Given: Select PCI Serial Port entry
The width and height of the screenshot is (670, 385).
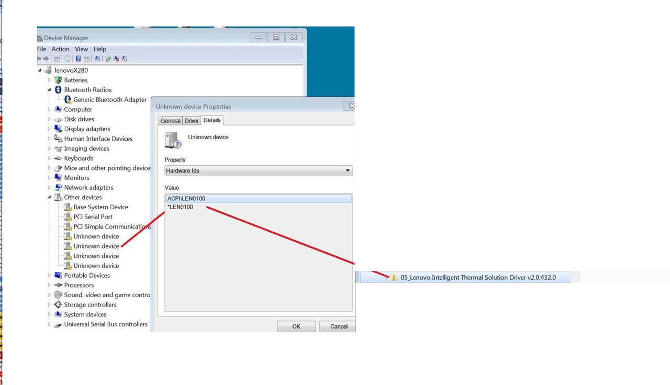Looking at the screenshot, I should tap(93, 217).
